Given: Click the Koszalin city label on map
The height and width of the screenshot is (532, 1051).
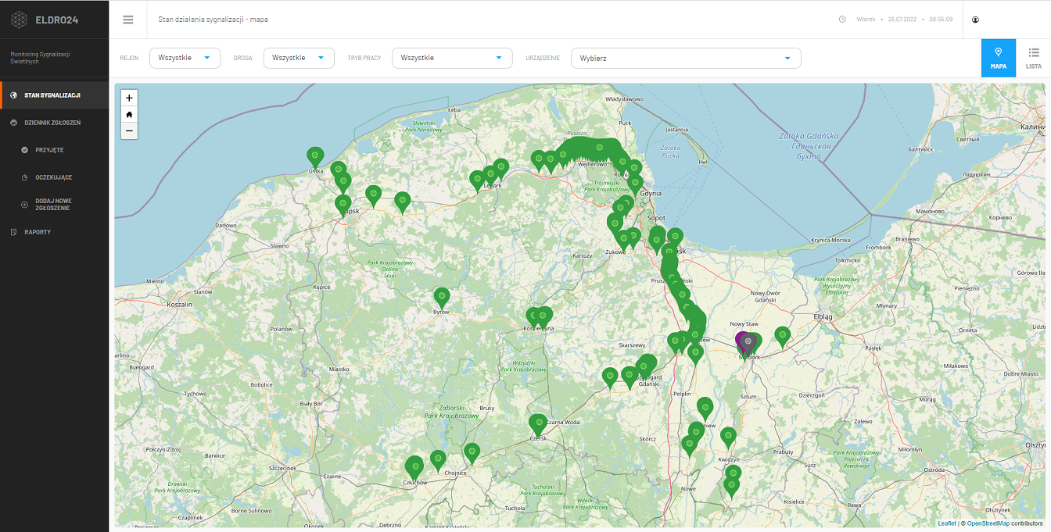Looking at the screenshot, I should pos(180,305).
